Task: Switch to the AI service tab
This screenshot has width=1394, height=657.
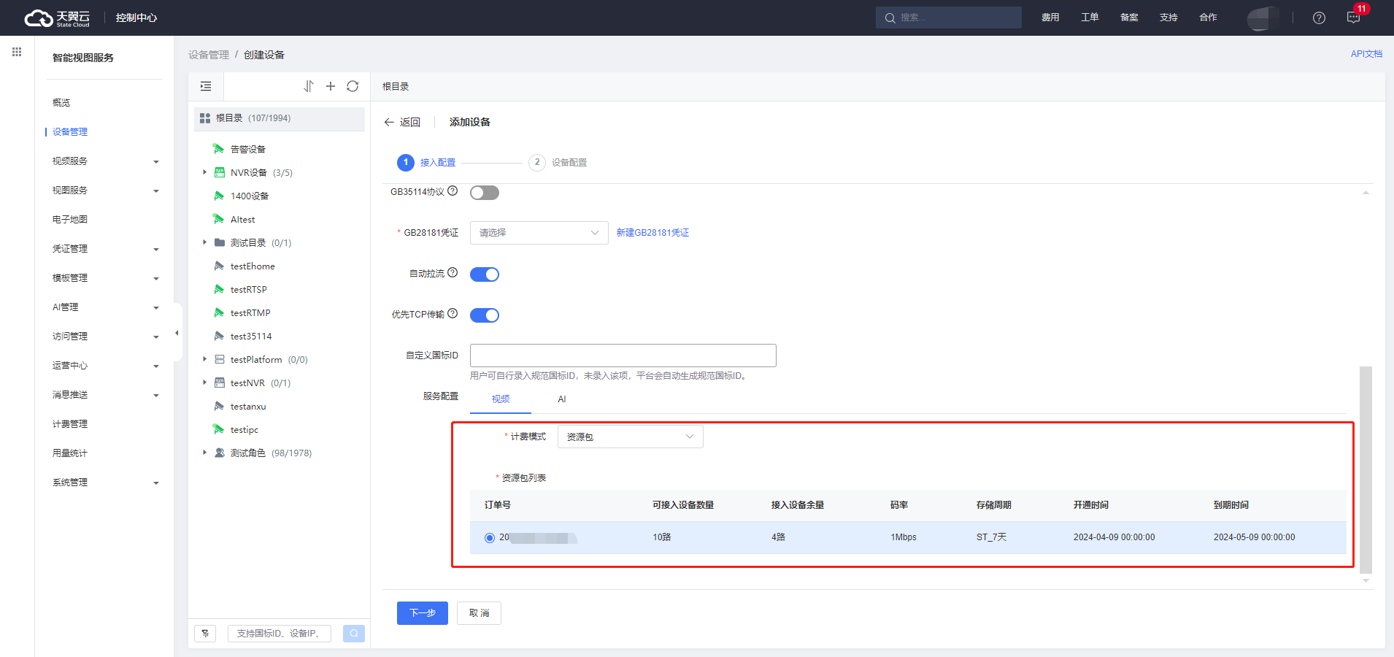Action: (x=562, y=399)
